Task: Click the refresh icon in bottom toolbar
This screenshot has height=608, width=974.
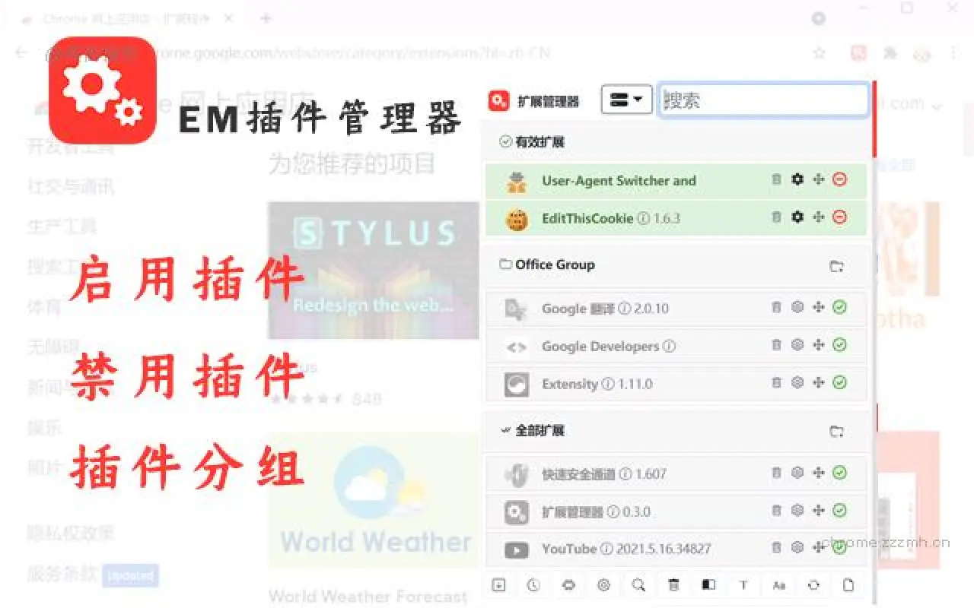Action: pos(813,585)
